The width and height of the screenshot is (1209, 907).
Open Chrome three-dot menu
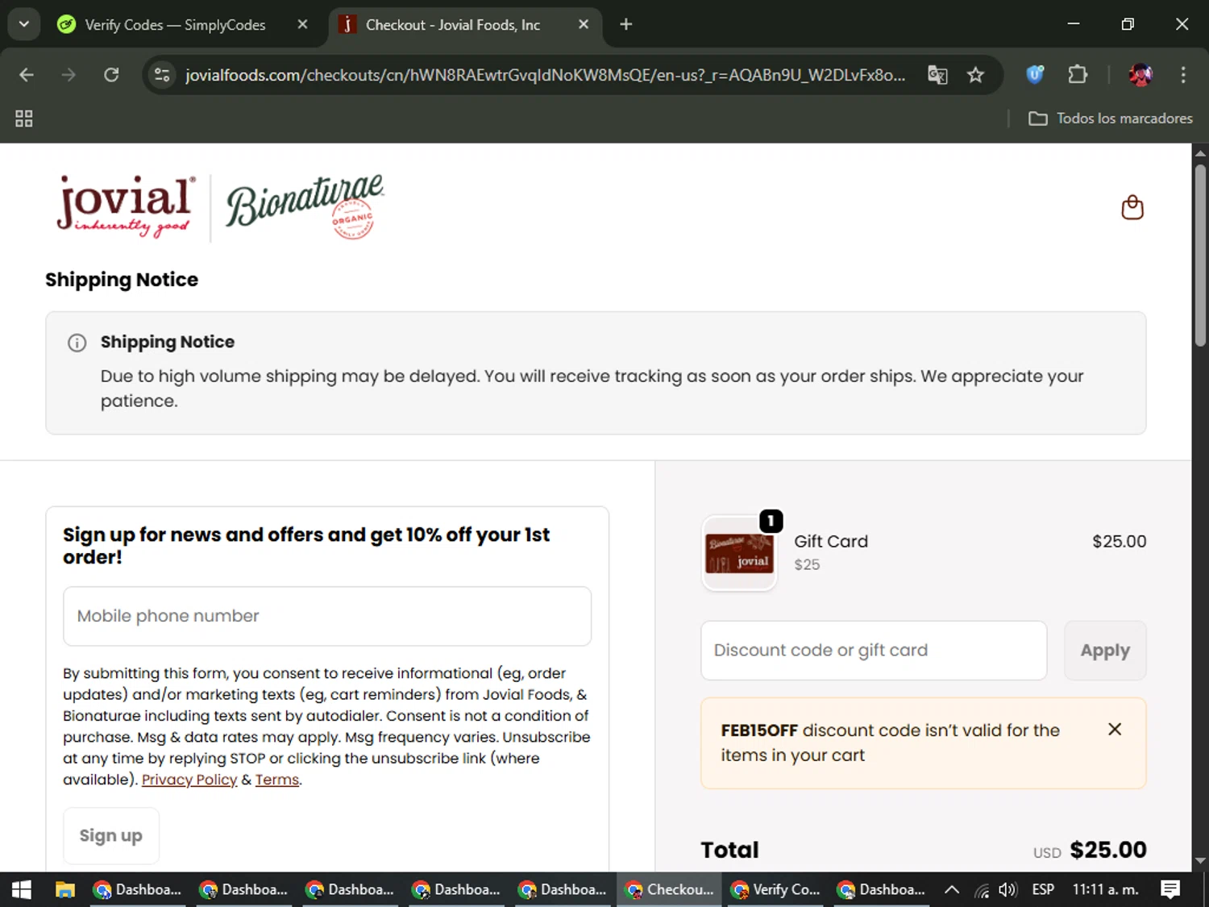point(1183,75)
